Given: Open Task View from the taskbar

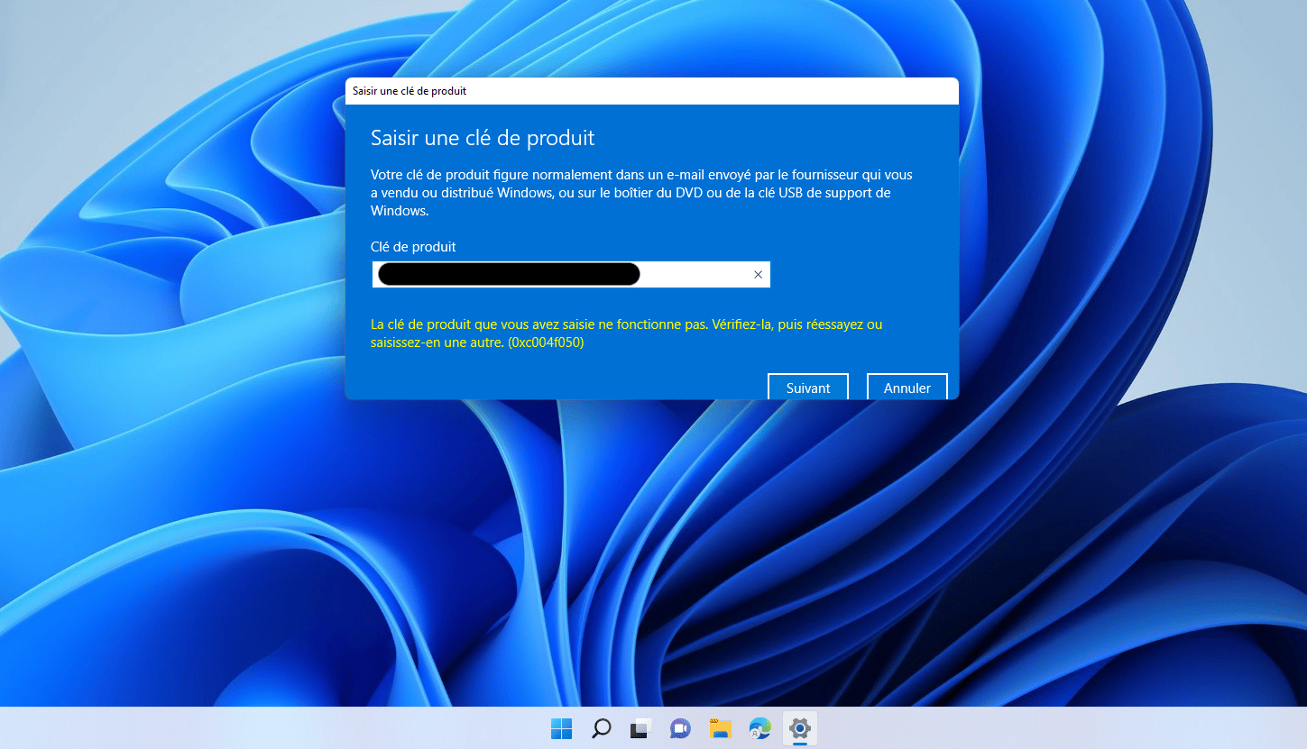Looking at the screenshot, I should tap(640, 728).
